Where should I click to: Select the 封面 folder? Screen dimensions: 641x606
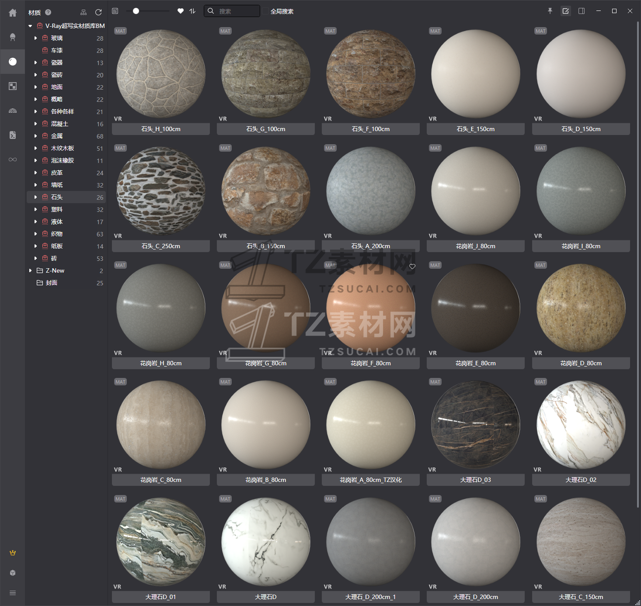click(66, 283)
